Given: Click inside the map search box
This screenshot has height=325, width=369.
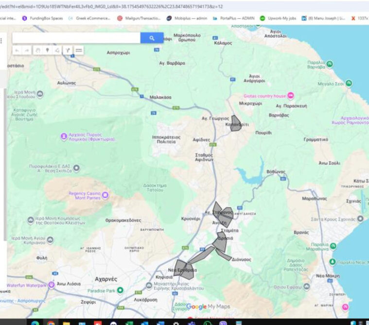Looking at the screenshot, I should click(76, 38).
